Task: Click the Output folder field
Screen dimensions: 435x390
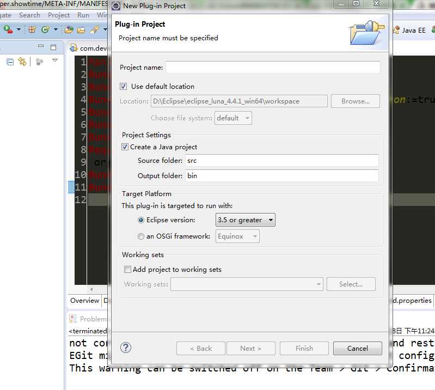Action: 282,176
